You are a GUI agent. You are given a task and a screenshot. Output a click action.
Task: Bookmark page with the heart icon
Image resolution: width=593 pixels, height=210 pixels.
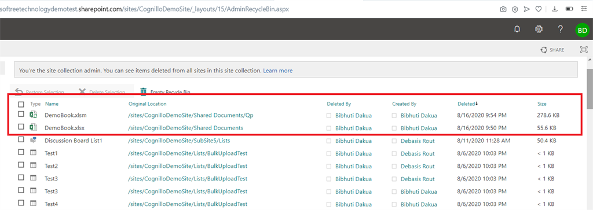538,9
